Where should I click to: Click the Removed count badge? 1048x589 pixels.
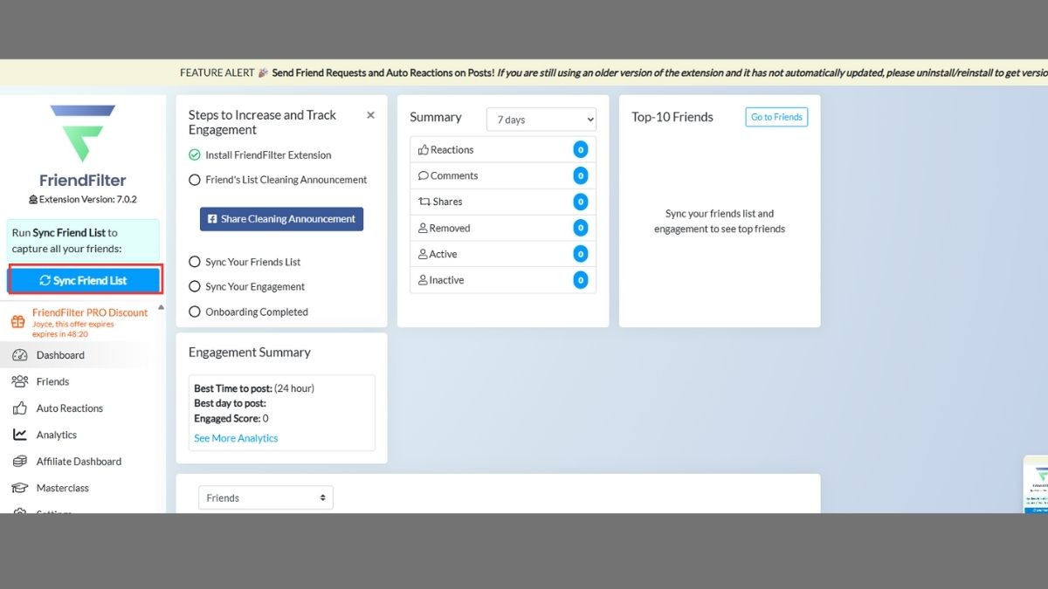tap(581, 228)
